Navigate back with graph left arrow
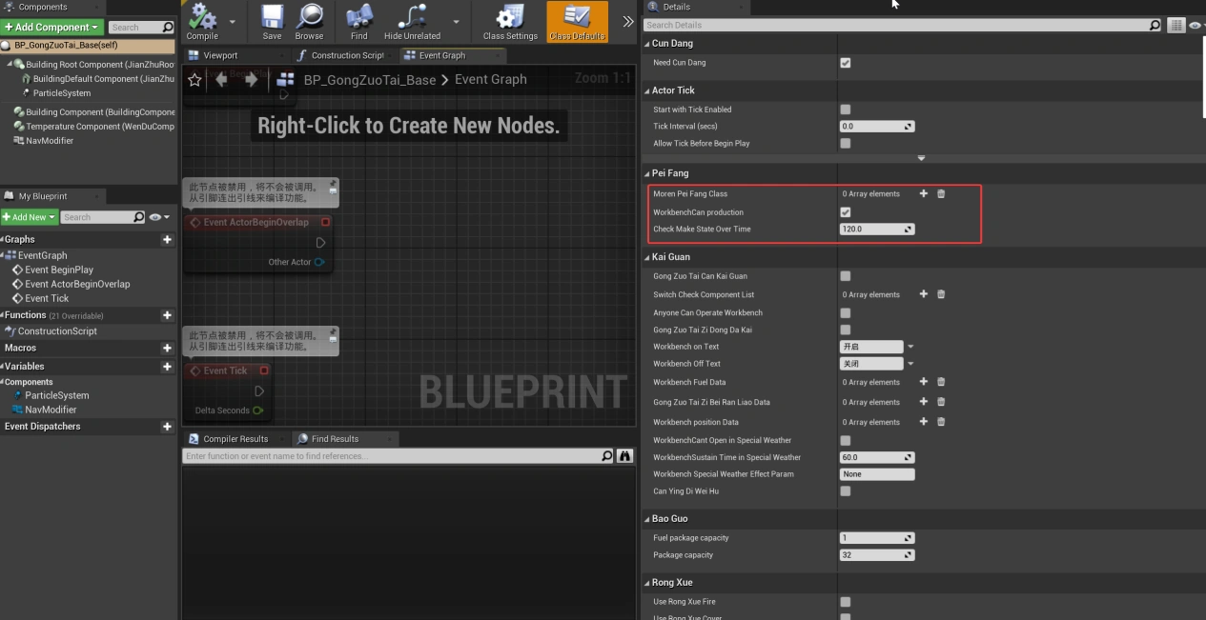This screenshot has height=620, width=1206. pyautogui.click(x=221, y=80)
